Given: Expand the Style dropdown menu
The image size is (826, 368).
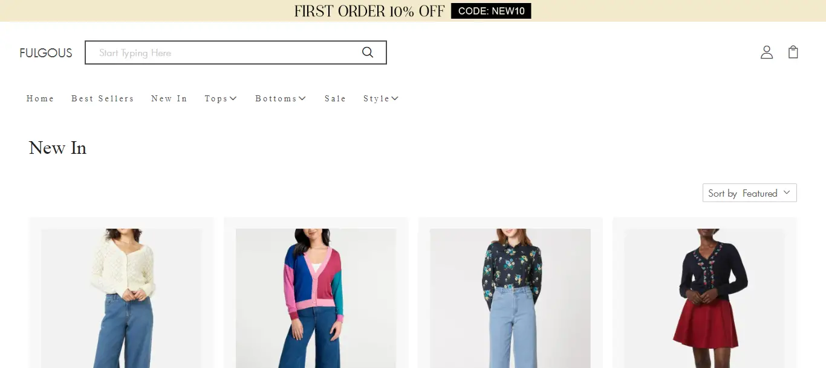Looking at the screenshot, I should click(381, 98).
